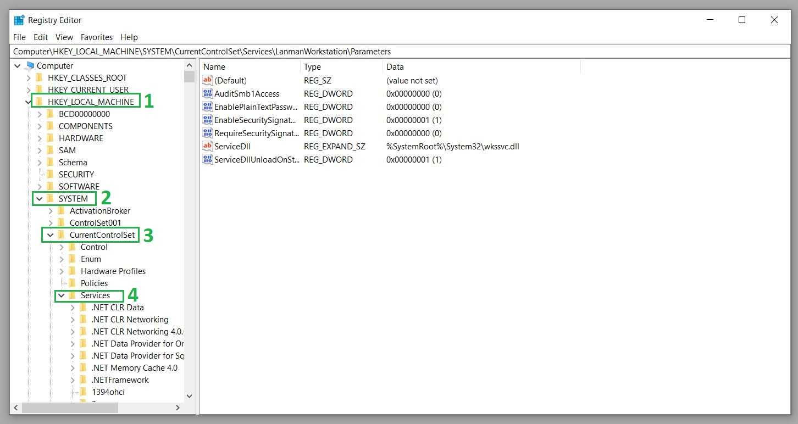Open the Help menu
This screenshot has height=424, width=798.
(x=129, y=37)
